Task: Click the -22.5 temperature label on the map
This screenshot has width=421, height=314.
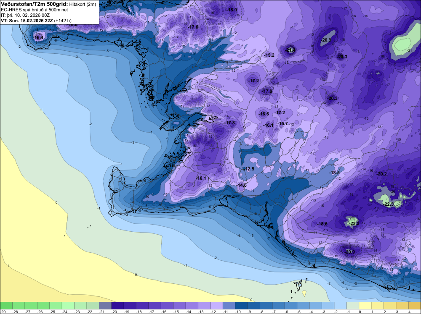Action: 389,204
